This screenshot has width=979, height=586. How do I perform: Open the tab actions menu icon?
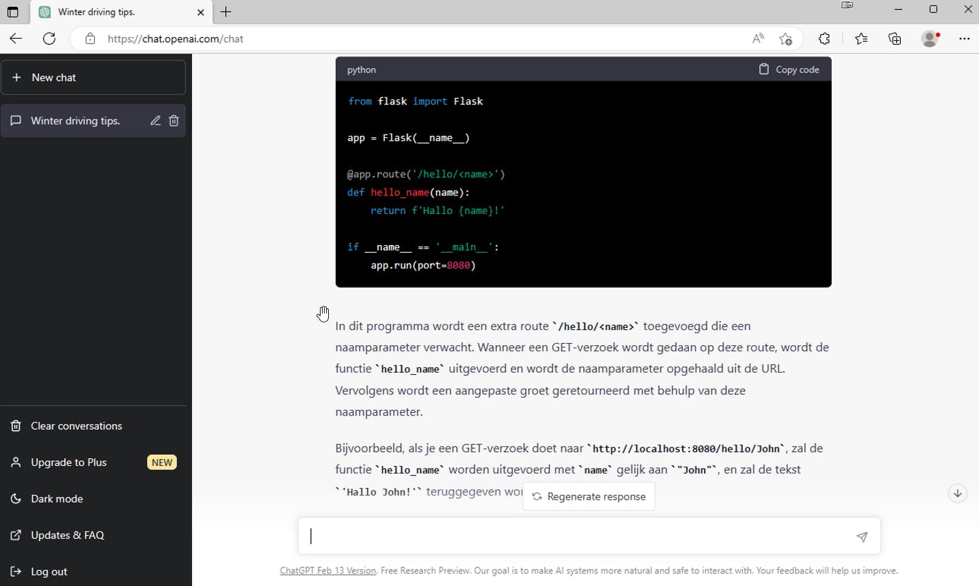(x=12, y=12)
